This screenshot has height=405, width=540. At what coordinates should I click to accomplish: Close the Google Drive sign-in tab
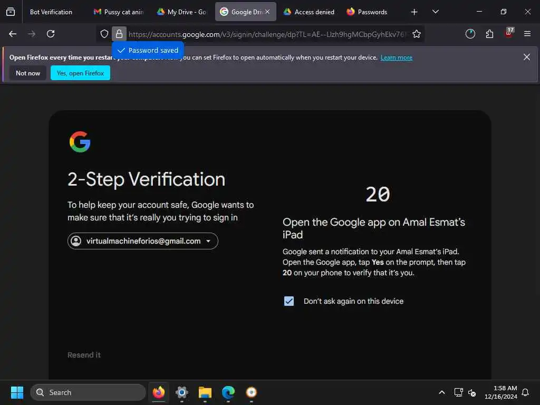pos(267,12)
